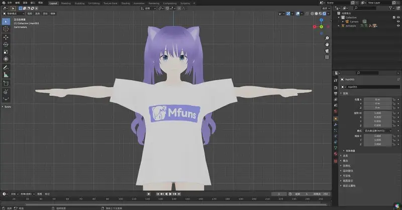Click the Play animation button

pyautogui.click(x=170, y=194)
